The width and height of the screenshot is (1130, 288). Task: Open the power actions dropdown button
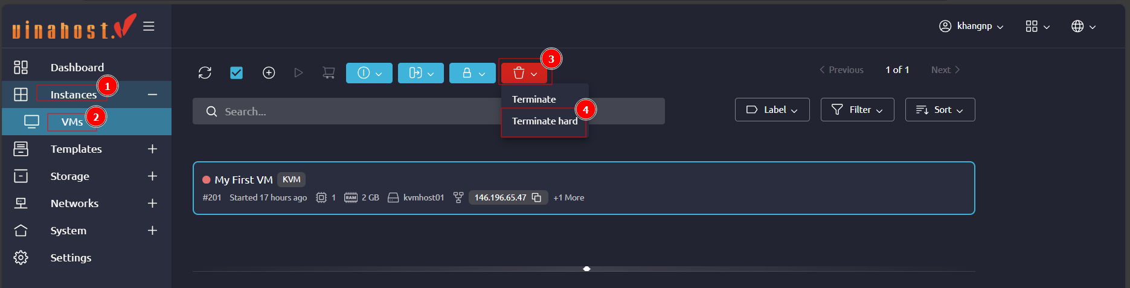coord(369,73)
